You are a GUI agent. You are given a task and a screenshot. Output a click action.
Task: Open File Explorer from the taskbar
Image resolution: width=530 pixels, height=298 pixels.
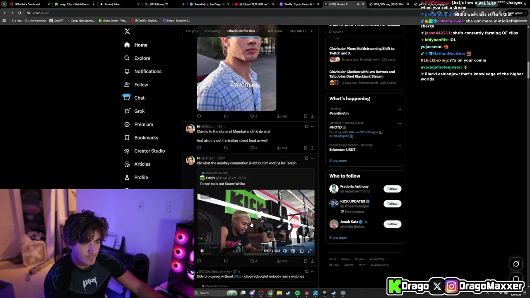(279, 293)
